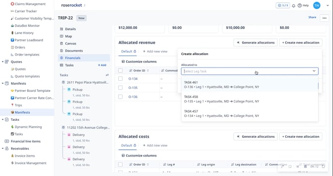
Task: Open the Canvas section icon
Action: pyautogui.click(x=61, y=44)
